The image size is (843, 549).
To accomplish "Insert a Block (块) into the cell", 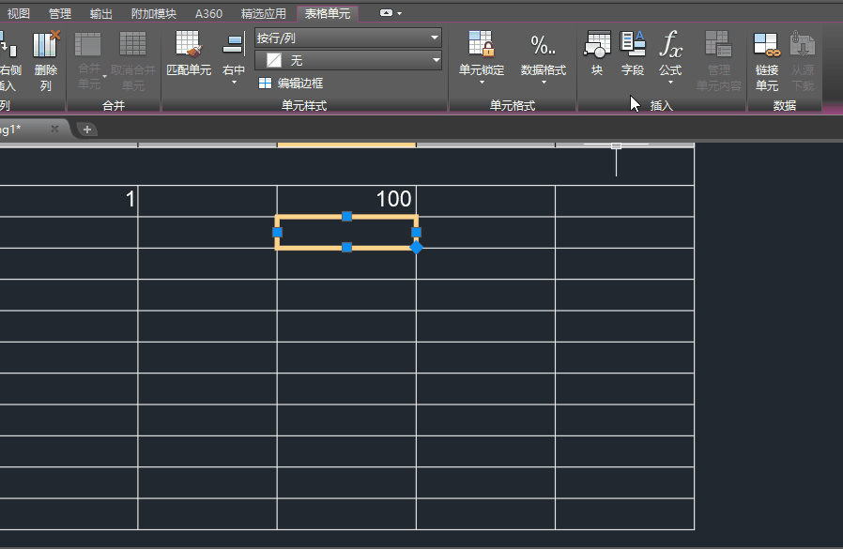I will coord(597,47).
